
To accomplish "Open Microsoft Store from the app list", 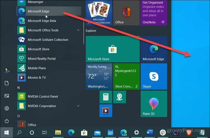I will tap(49, 49).
